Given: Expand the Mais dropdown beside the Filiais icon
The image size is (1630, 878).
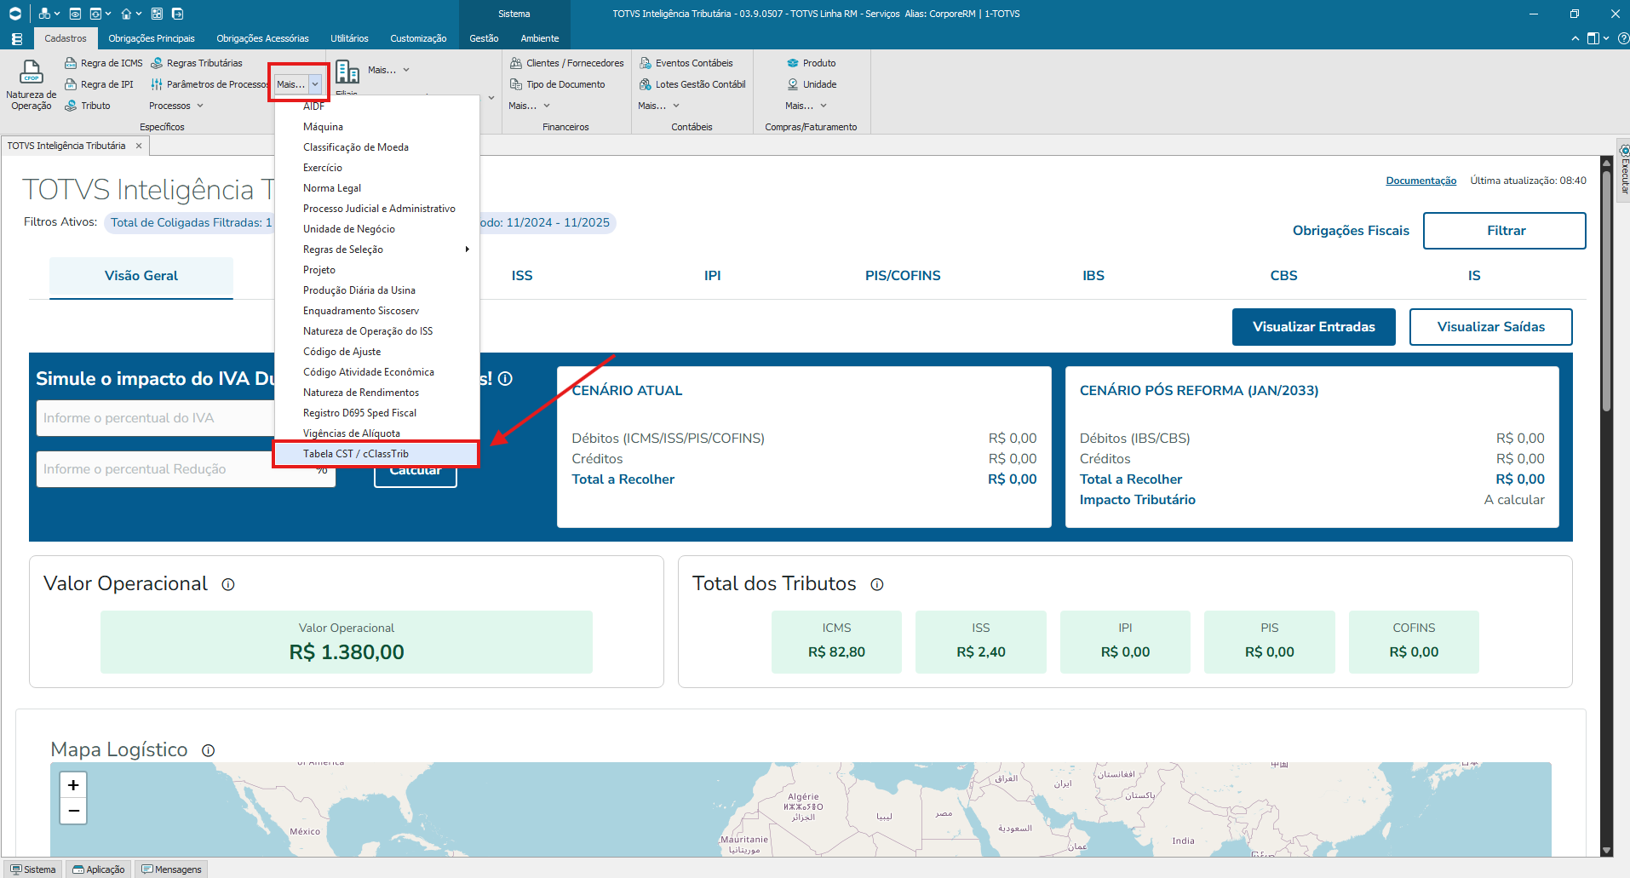Looking at the screenshot, I should tap(388, 70).
